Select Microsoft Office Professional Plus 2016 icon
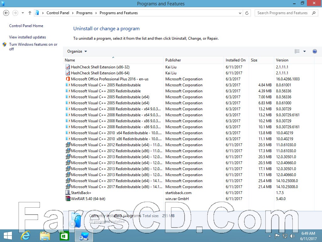The height and width of the screenshot is (242, 322). click(x=68, y=79)
